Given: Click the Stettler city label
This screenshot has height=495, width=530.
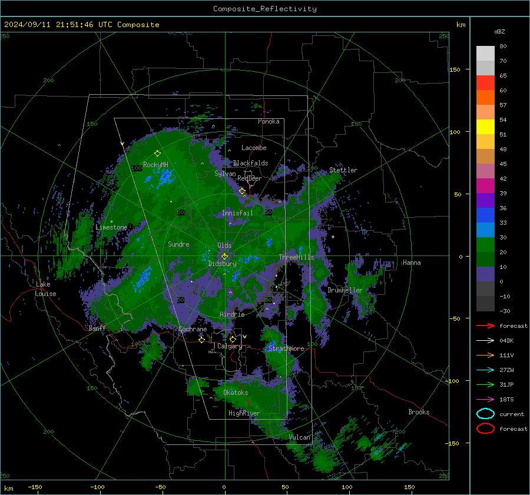Looking at the screenshot, I should click(343, 170).
